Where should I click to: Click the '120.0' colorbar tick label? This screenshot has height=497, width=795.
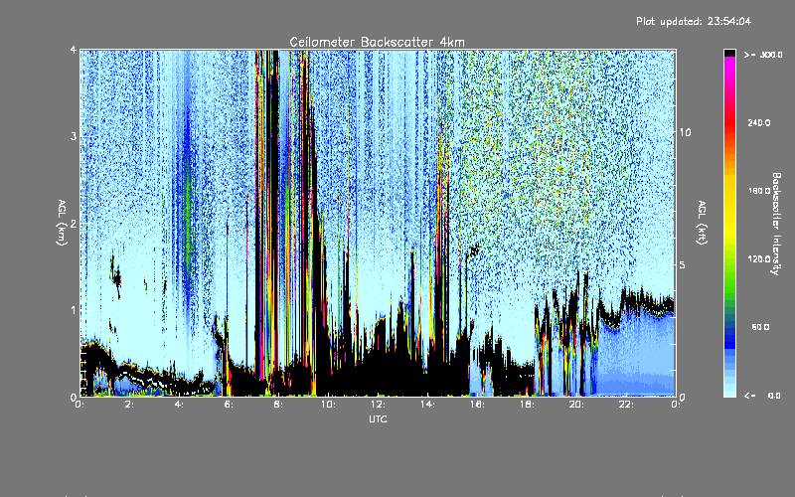[x=759, y=259]
